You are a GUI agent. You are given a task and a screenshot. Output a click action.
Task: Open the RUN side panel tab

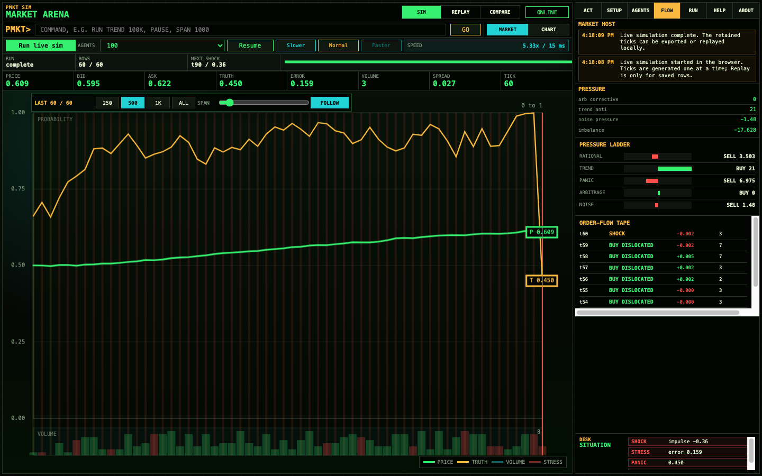(x=693, y=11)
